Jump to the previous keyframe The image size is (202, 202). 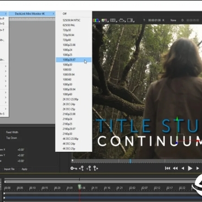pos(81,168)
